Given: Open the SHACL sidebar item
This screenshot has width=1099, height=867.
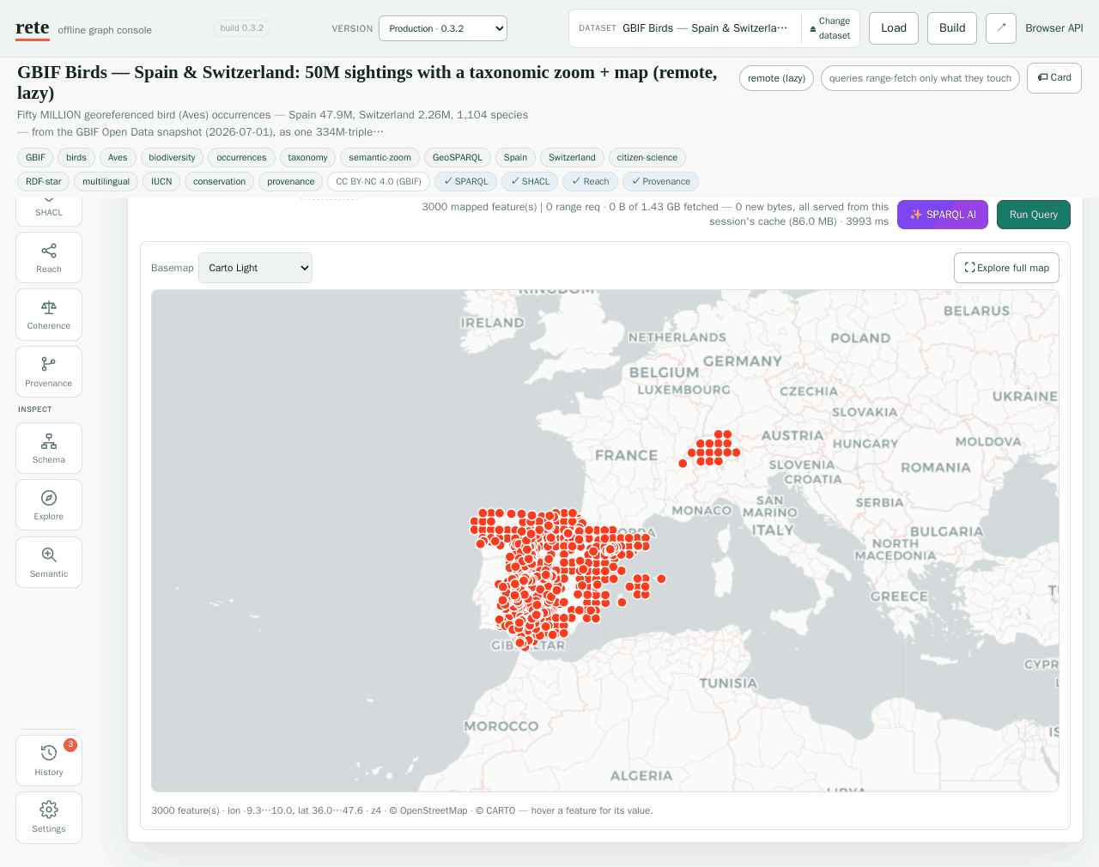Looking at the screenshot, I should click(49, 211).
